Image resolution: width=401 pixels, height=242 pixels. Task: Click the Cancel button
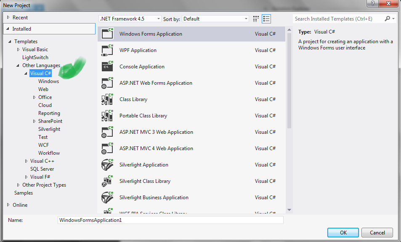coord(377,233)
